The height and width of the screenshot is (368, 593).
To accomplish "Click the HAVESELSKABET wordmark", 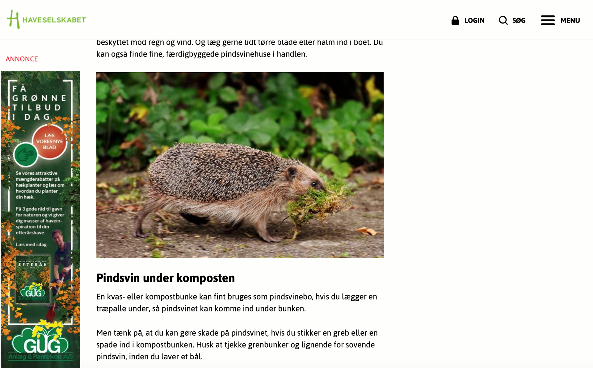I will (x=54, y=20).
